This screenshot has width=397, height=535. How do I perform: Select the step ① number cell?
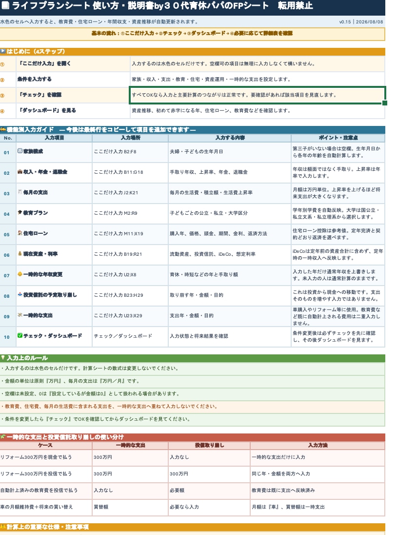point(8,64)
